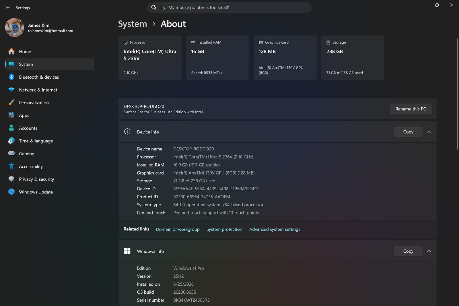Select Bluetooth & devices menu item
This screenshot has height=306, width=459.
point(50,77)
